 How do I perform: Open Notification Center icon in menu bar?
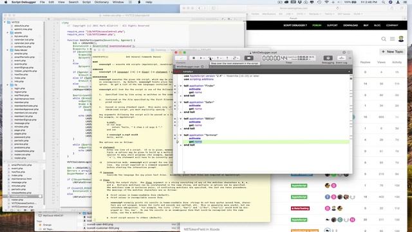tap(405, 2)
